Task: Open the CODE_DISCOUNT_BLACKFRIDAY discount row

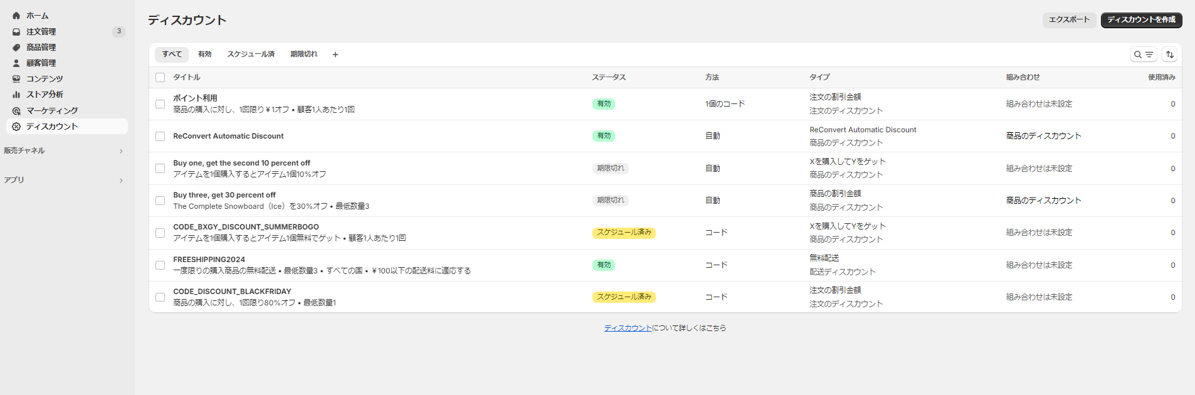Action: tap(232, 292)
